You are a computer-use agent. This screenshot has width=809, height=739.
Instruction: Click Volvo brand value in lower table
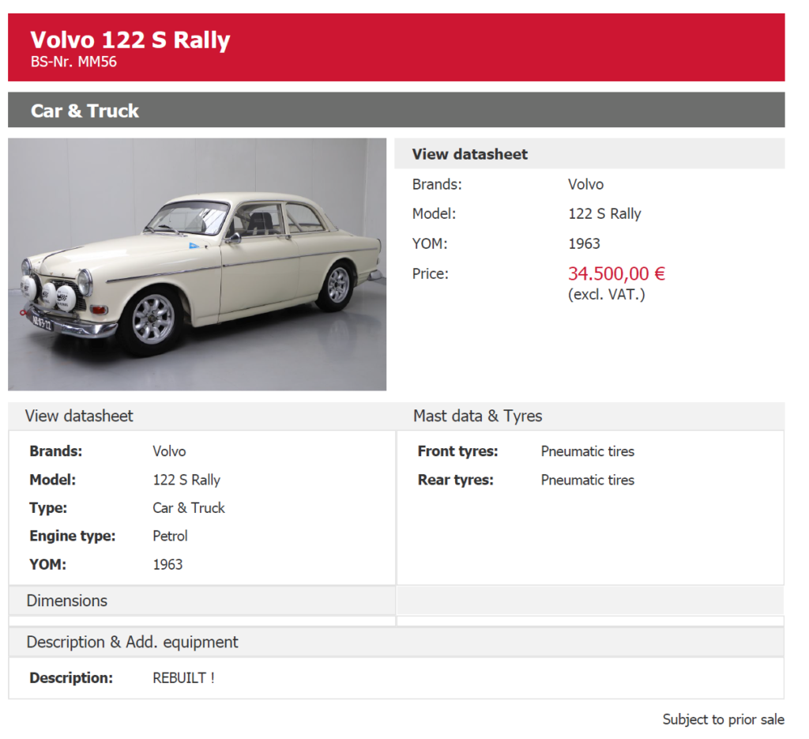tap(169, 451)
